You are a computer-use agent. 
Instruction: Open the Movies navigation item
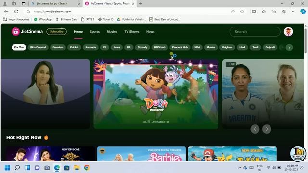(112, 32)
